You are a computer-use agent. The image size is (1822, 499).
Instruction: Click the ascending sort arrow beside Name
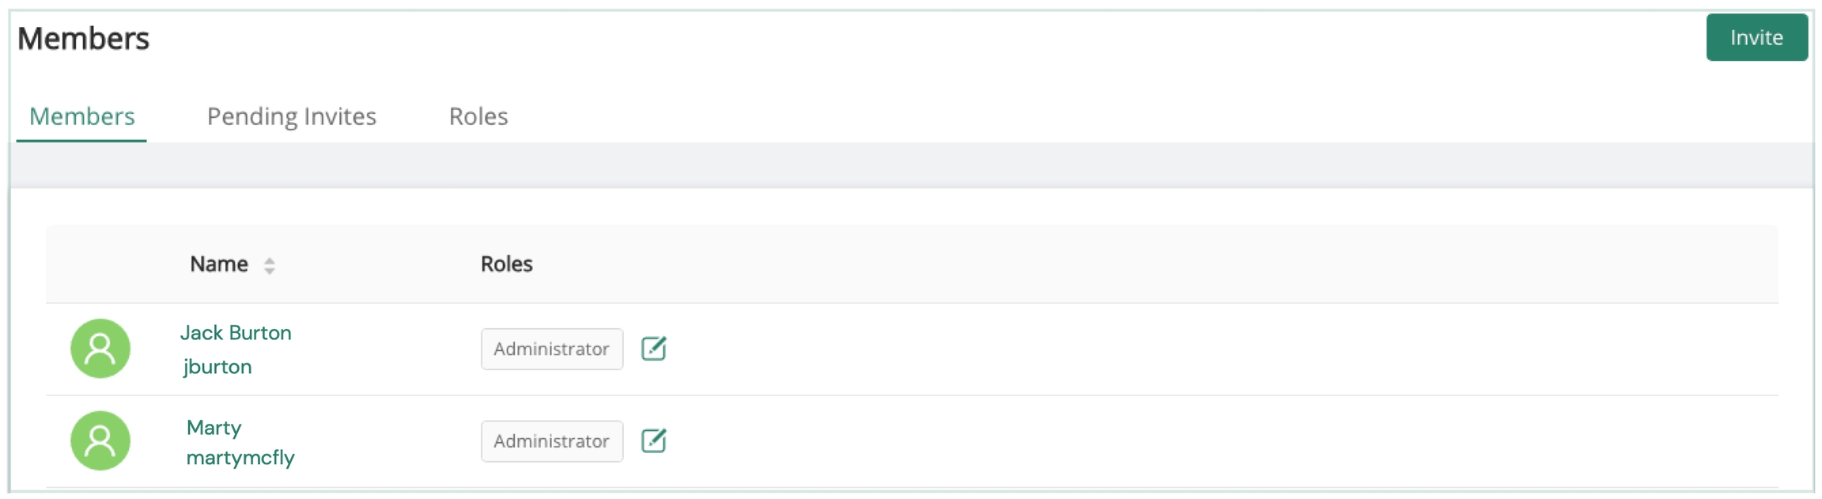click(269, 260)
